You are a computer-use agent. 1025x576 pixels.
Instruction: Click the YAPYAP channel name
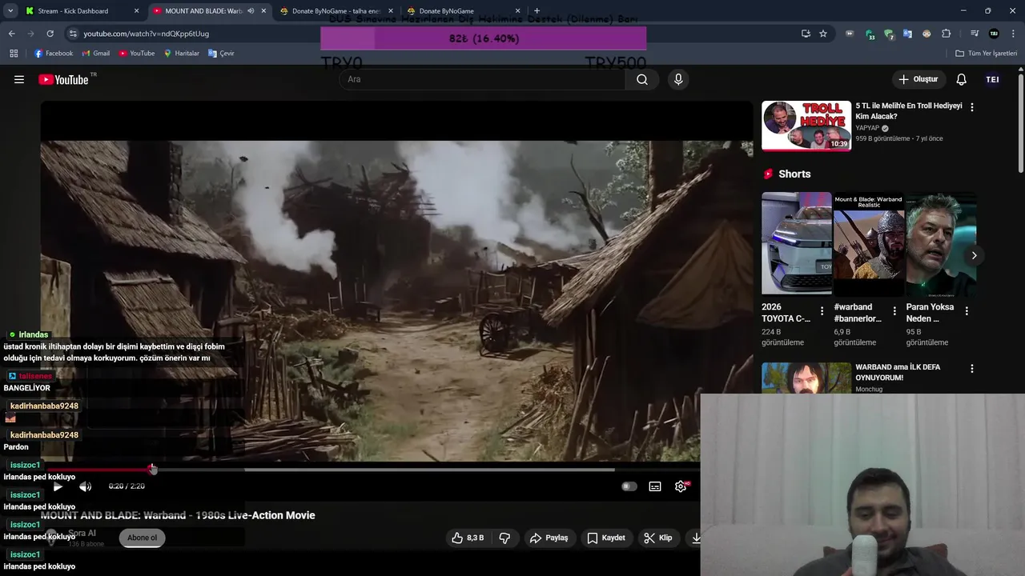click(x=867, y=128)
